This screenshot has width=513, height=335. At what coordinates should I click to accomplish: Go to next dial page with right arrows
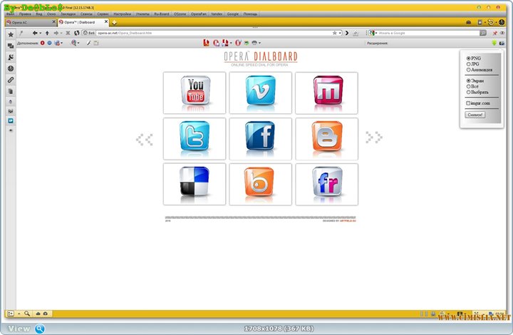point(374,137)
